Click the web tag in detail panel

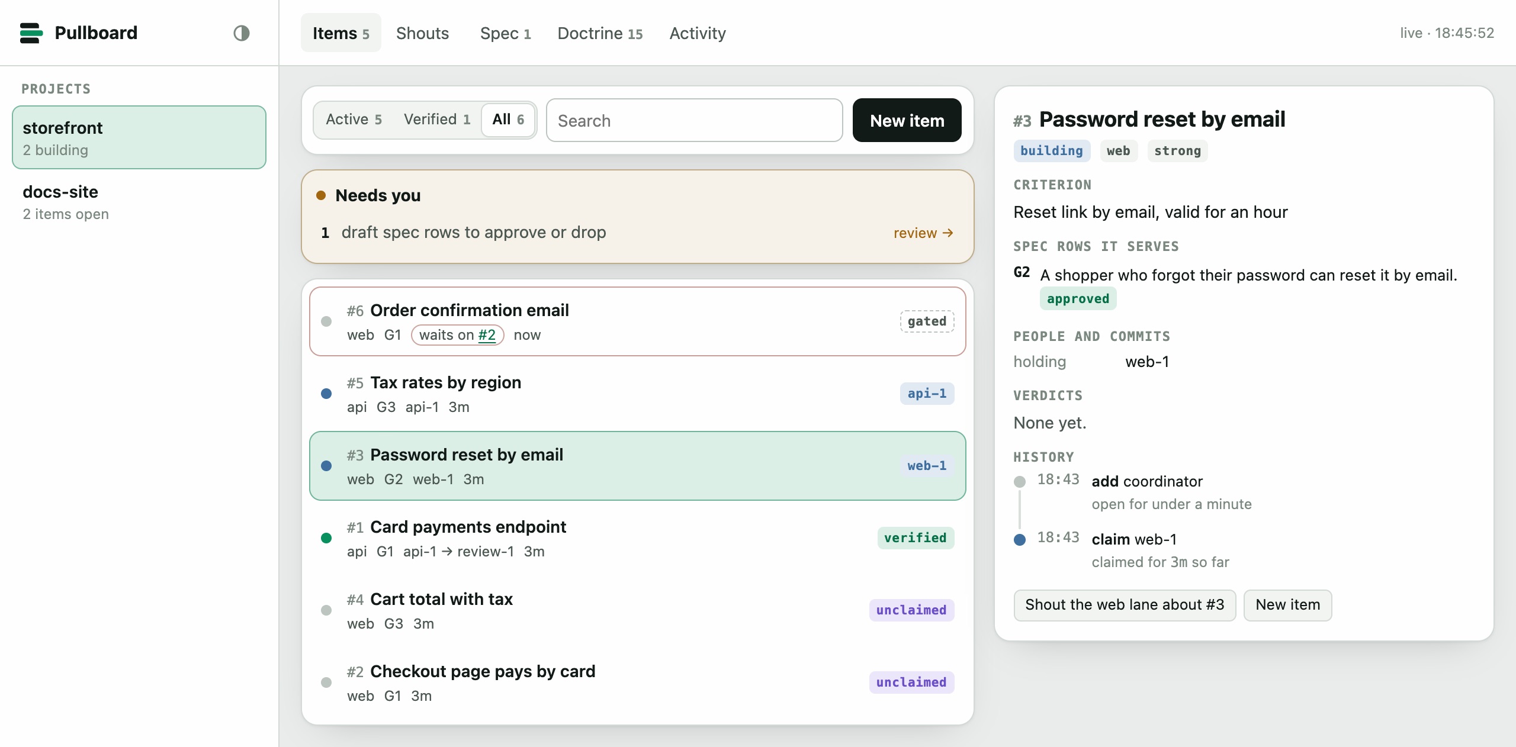point(1119,151)
